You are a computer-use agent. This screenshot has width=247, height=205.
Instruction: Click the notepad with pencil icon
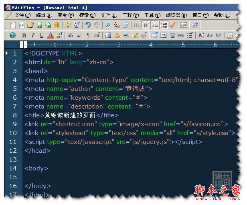[230, 35]
